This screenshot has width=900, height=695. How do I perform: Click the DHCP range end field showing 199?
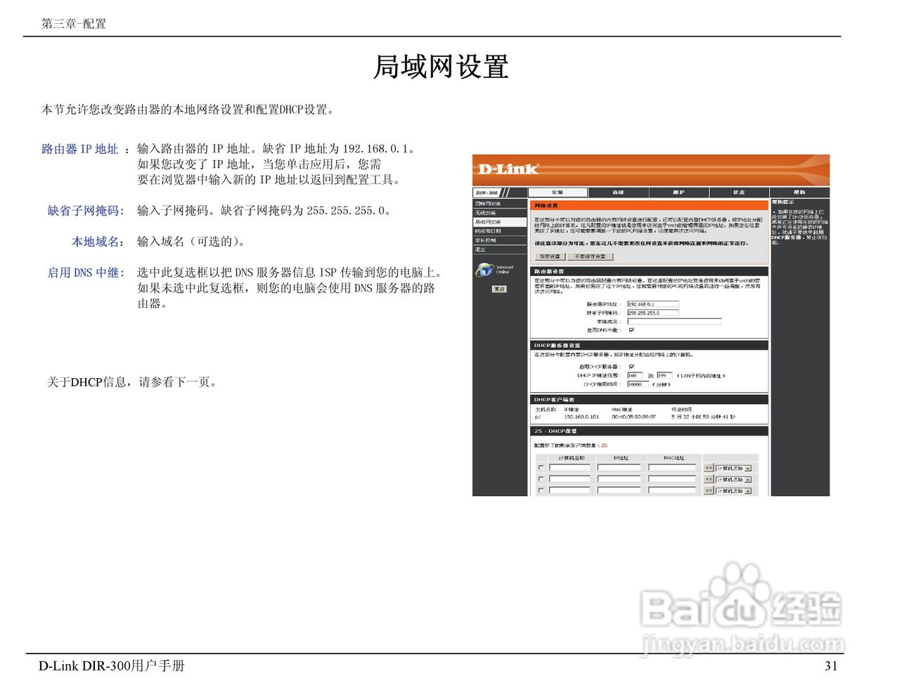664,375
